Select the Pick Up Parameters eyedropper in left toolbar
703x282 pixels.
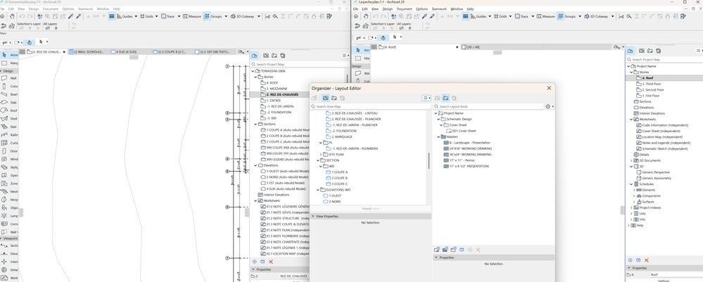(71, 17)
